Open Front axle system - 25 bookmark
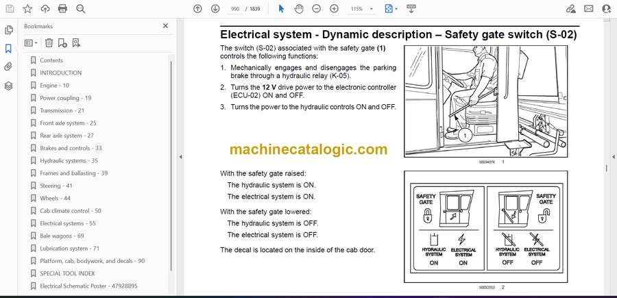 click(68, 123)
